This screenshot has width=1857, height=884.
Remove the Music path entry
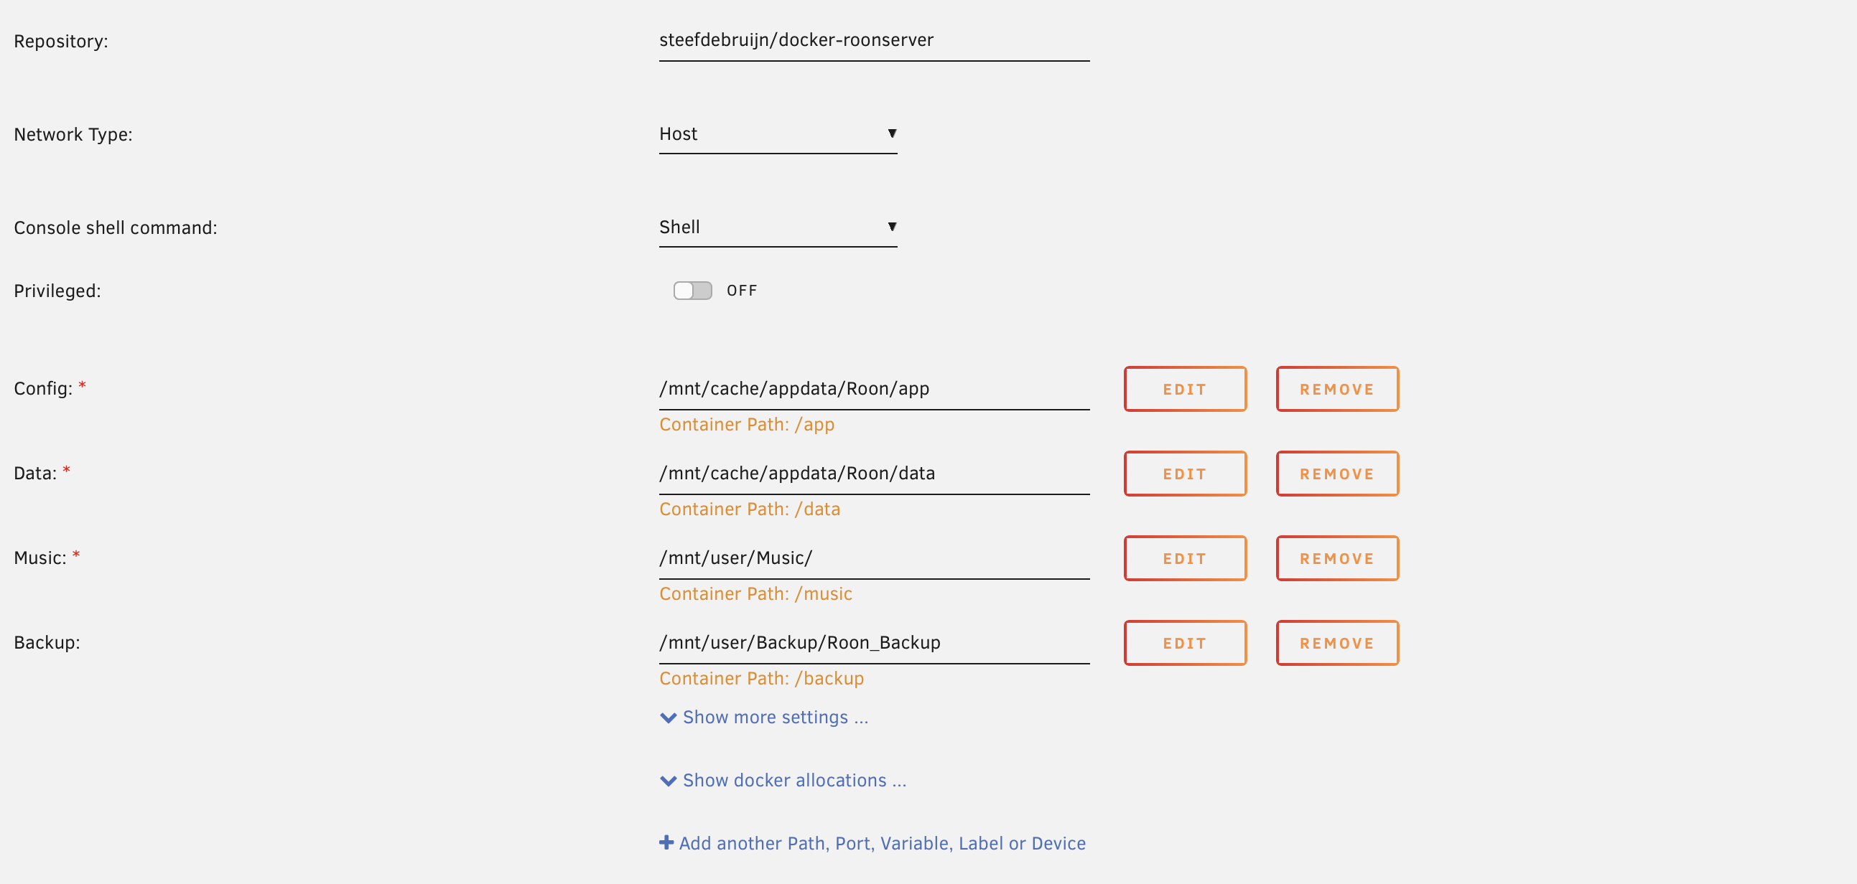pyautogui.click(x=1337, y=558)
